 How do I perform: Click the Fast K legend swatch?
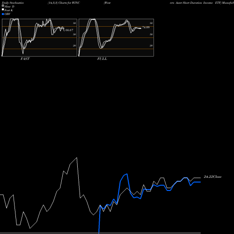click(3, 10)
